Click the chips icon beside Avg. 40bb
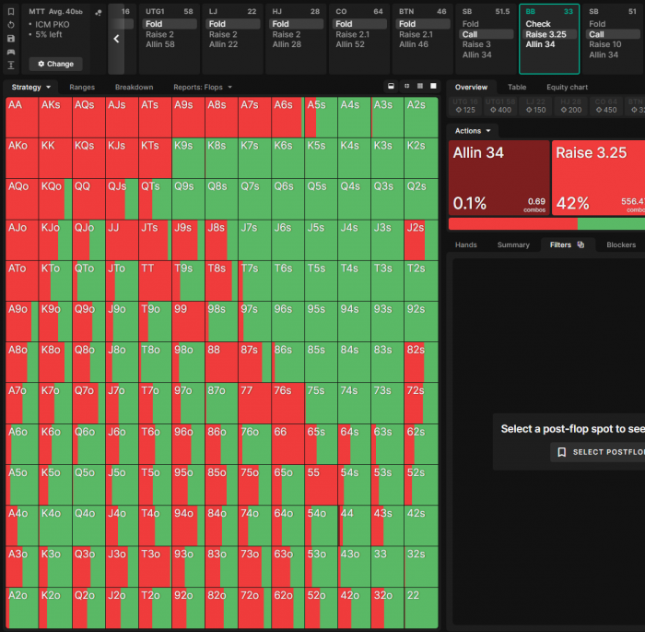This screenshot has height=632, width=645. [x=99, y=12]
